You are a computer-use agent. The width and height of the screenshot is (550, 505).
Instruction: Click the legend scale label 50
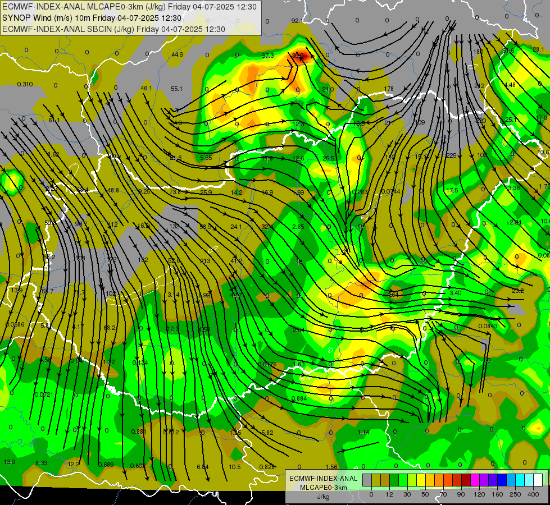[425, 494]
